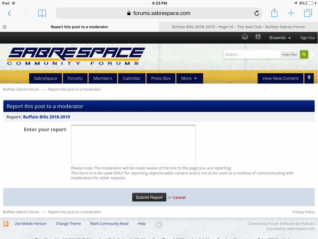Click View New Content button

280,78
